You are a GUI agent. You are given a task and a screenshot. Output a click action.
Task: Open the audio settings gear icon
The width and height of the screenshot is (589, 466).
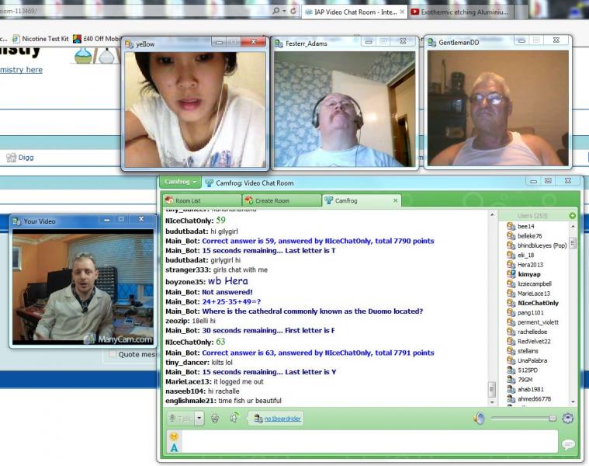tap(567, 419)
